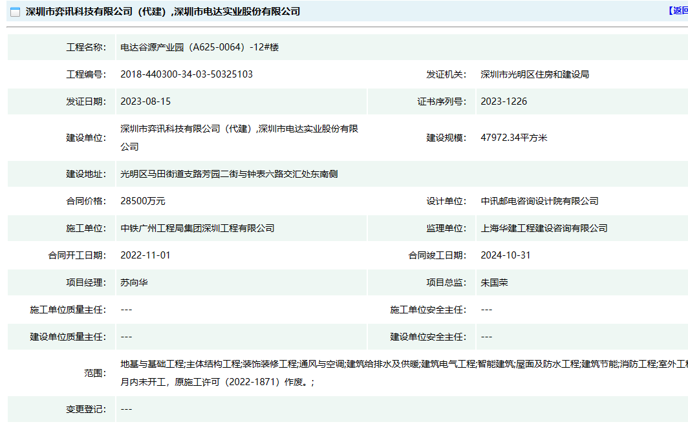Select project name 电达谷源产业园（A625-0064）-12#楼
Image resolution: width=688 pixels, height=433 pixels.
pos(200,47)
